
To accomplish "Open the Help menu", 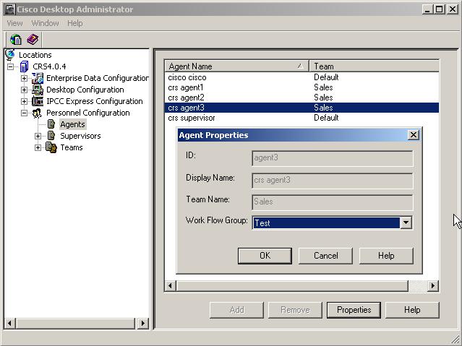I will 75,23.
